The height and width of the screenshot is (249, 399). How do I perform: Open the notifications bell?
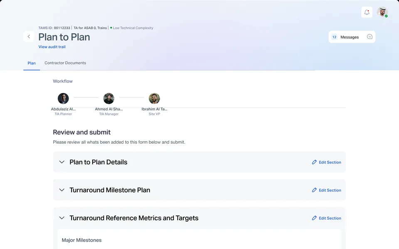coord(367,12)
